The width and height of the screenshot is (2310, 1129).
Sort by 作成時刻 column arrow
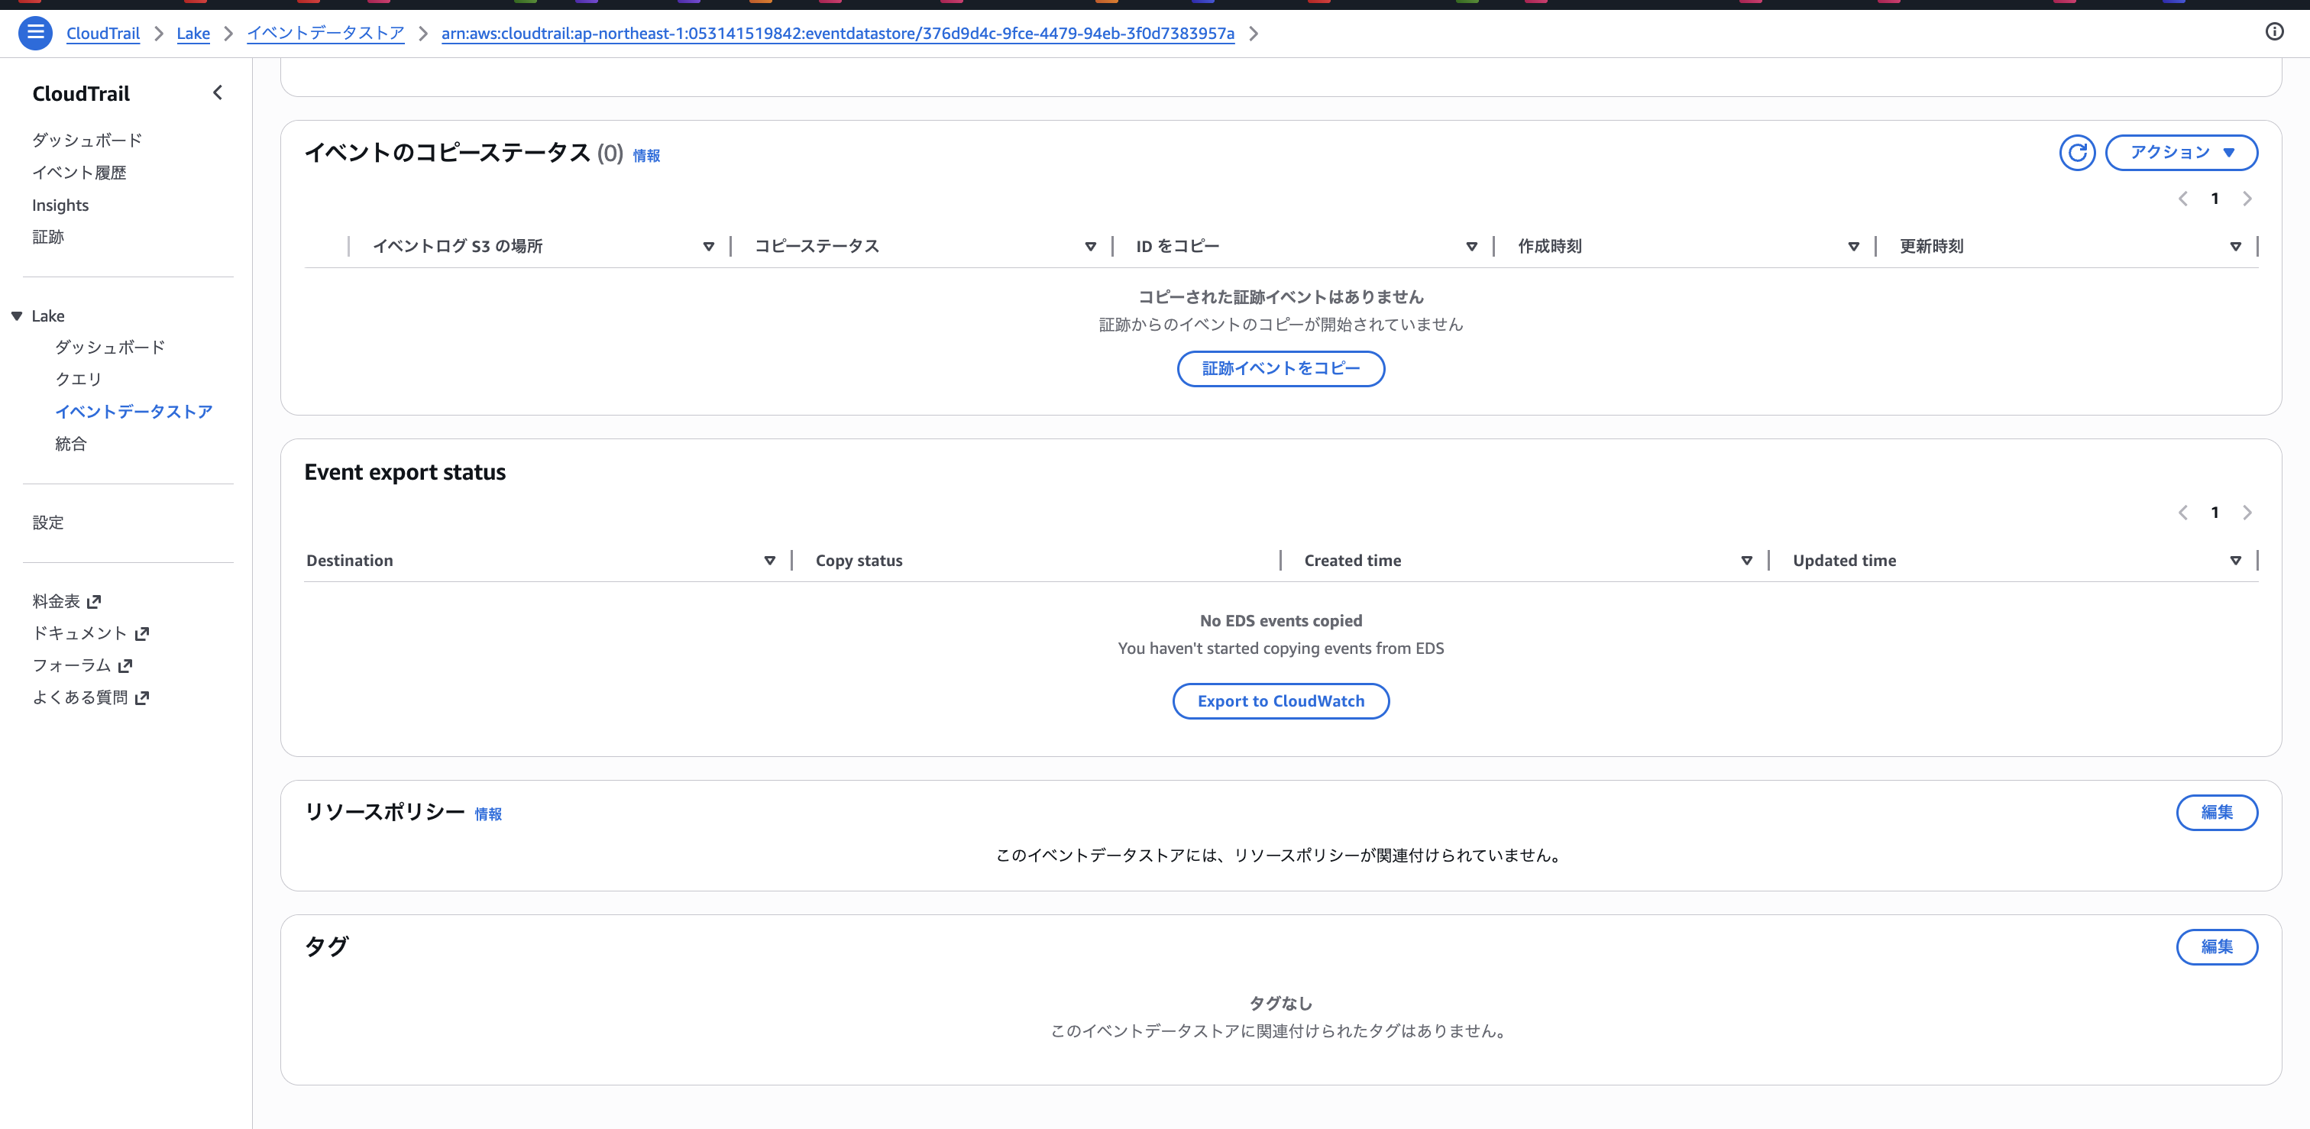coord(1853,247)
